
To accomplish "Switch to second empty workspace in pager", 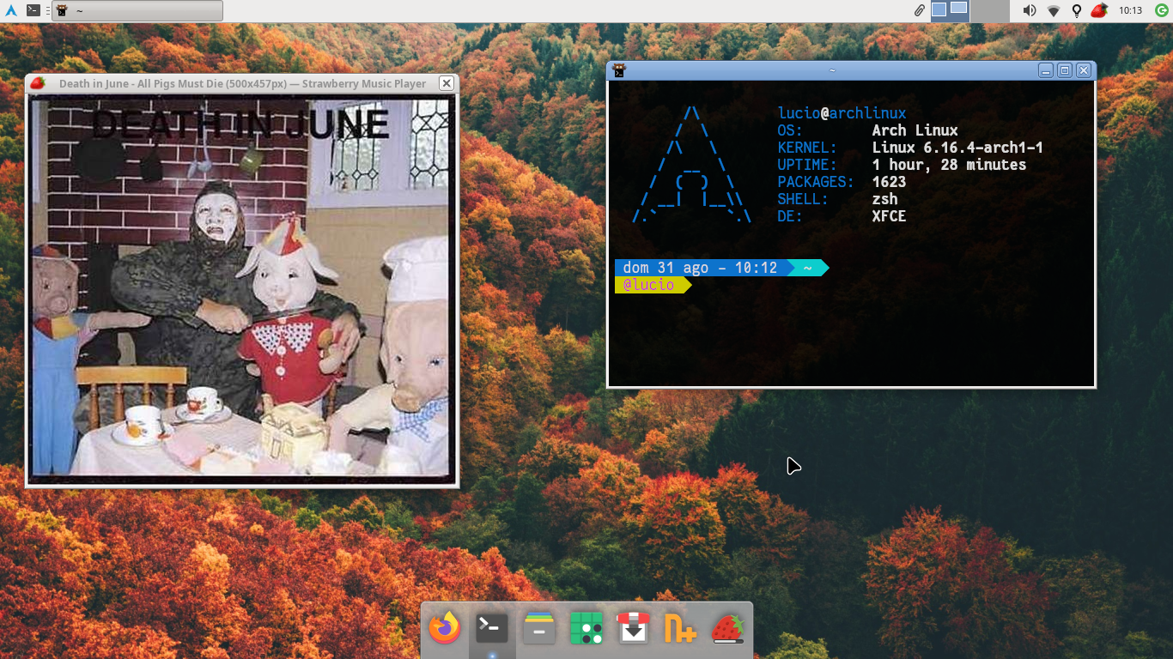I will click(x=989, y=10).
